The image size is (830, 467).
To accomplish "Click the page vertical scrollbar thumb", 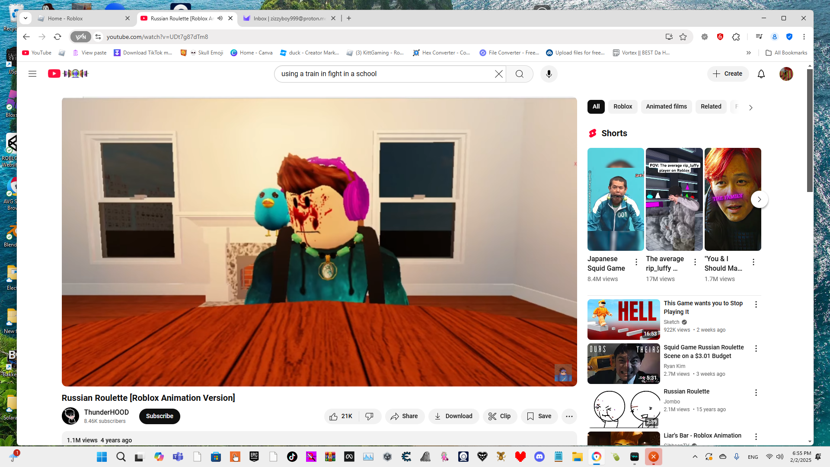I will tap(810, 130).
